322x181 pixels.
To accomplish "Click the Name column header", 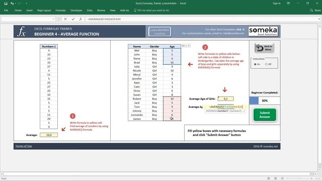I will click(137, 46).
